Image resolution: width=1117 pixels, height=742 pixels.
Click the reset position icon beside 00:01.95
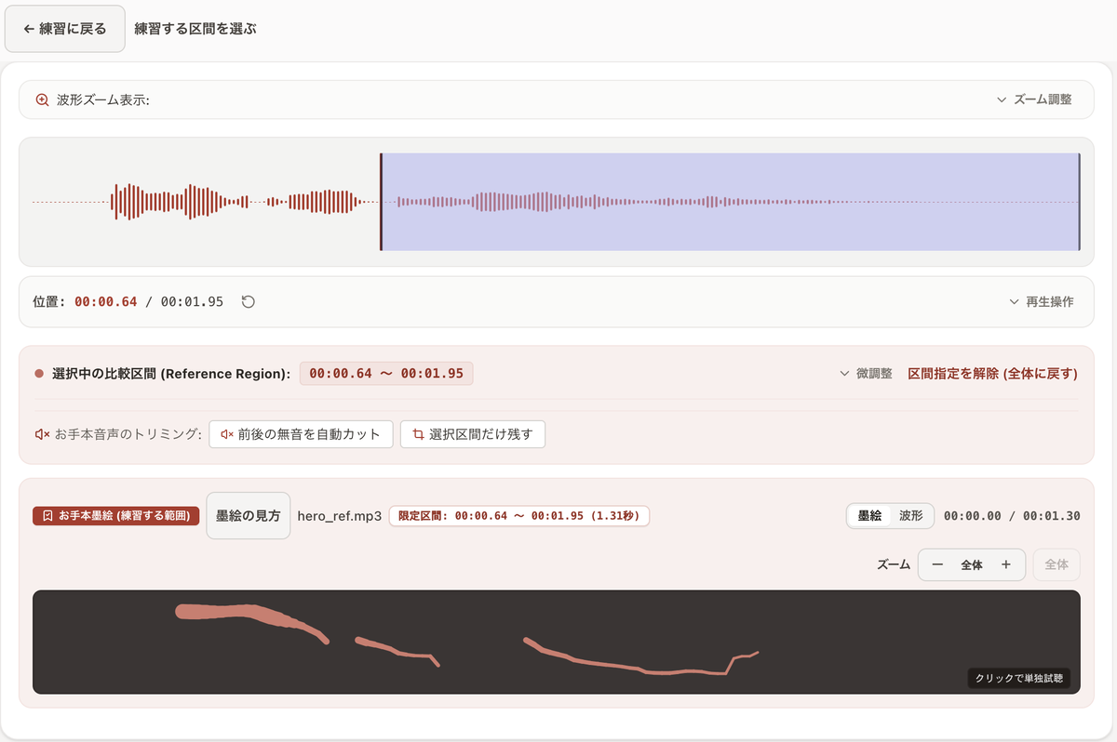[249, 301]
